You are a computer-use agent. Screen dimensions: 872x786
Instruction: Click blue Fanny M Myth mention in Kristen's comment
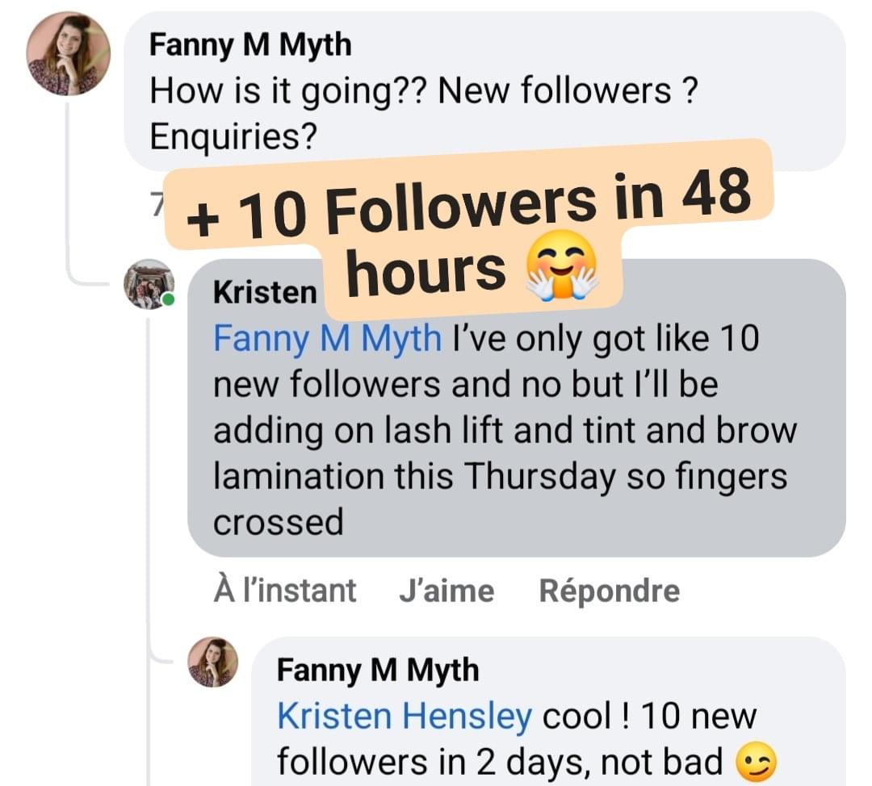point(327,338)
